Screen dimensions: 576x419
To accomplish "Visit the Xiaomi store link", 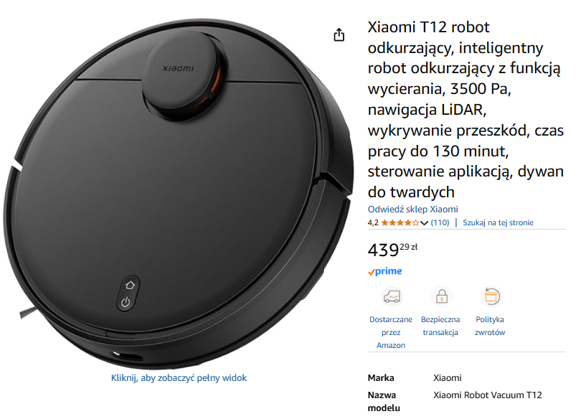I will point(412,209).
